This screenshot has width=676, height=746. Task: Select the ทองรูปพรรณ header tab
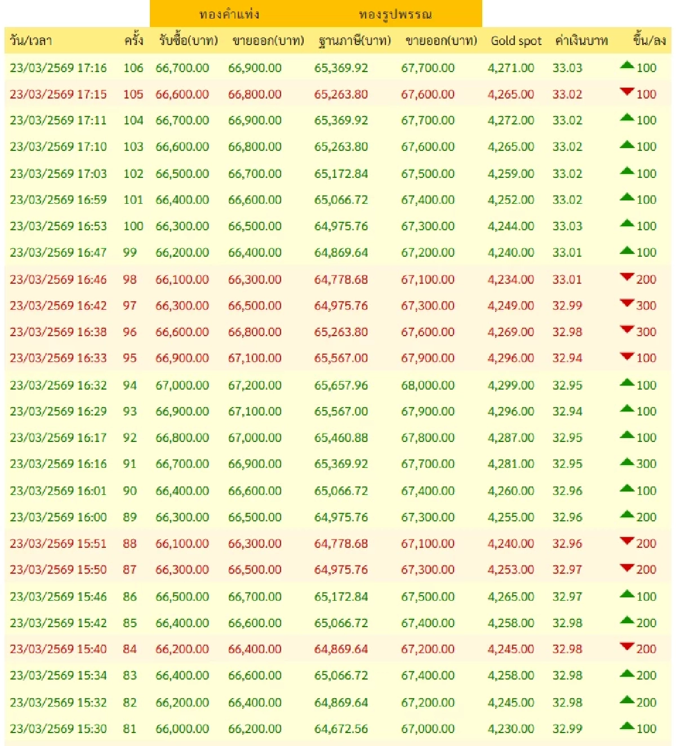tap(395, 14)
